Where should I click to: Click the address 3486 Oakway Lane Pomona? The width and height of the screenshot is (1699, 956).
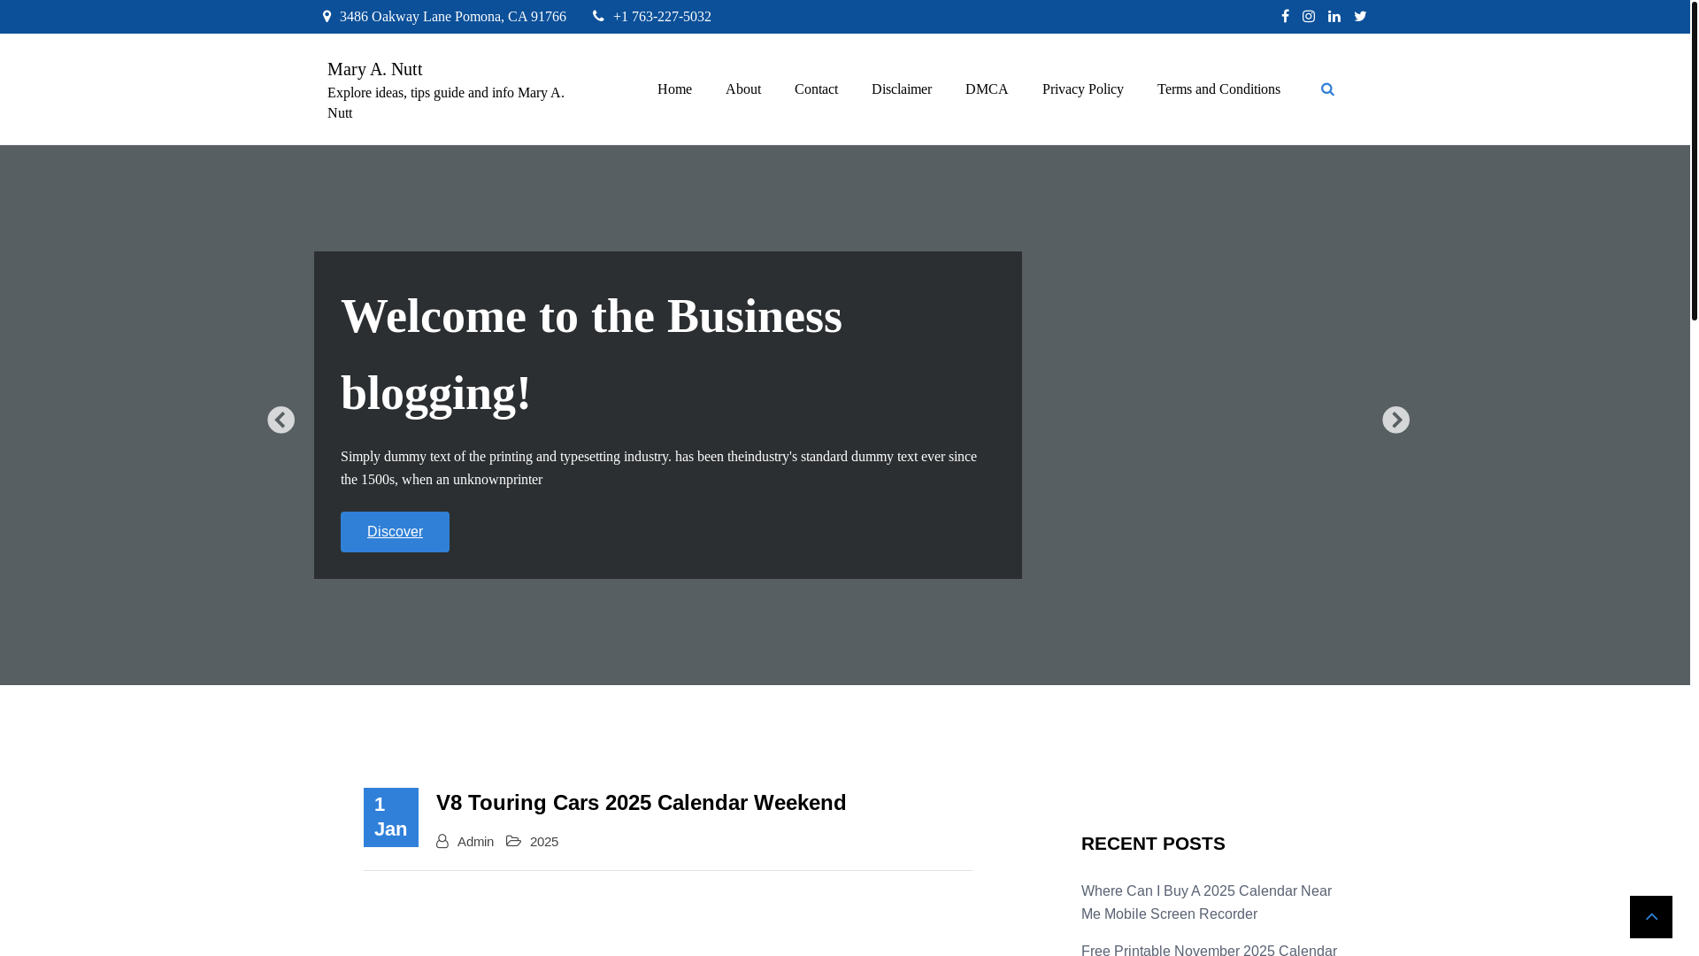click(x=453, y=17)
